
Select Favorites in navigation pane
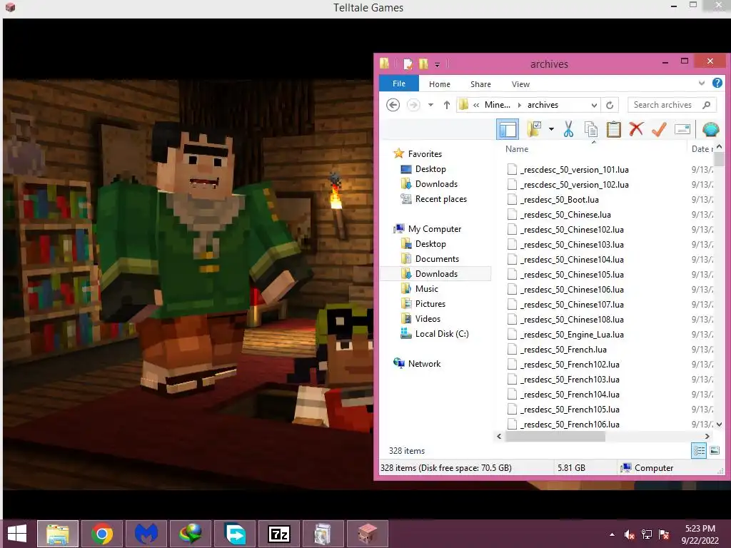tap(425, 154)
